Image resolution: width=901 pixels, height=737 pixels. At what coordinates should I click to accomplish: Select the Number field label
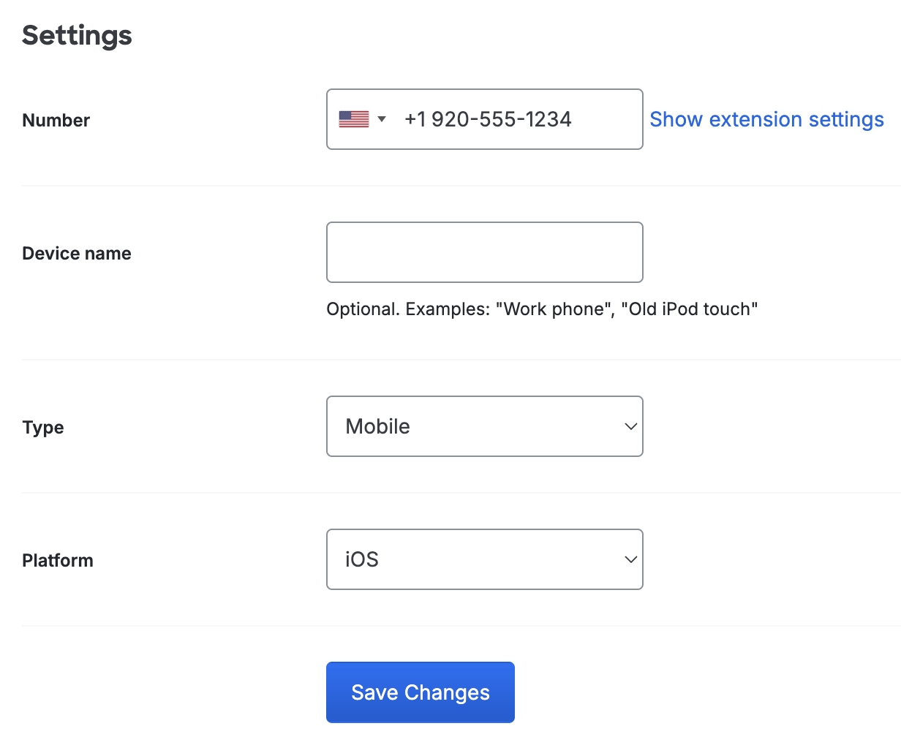56,120
